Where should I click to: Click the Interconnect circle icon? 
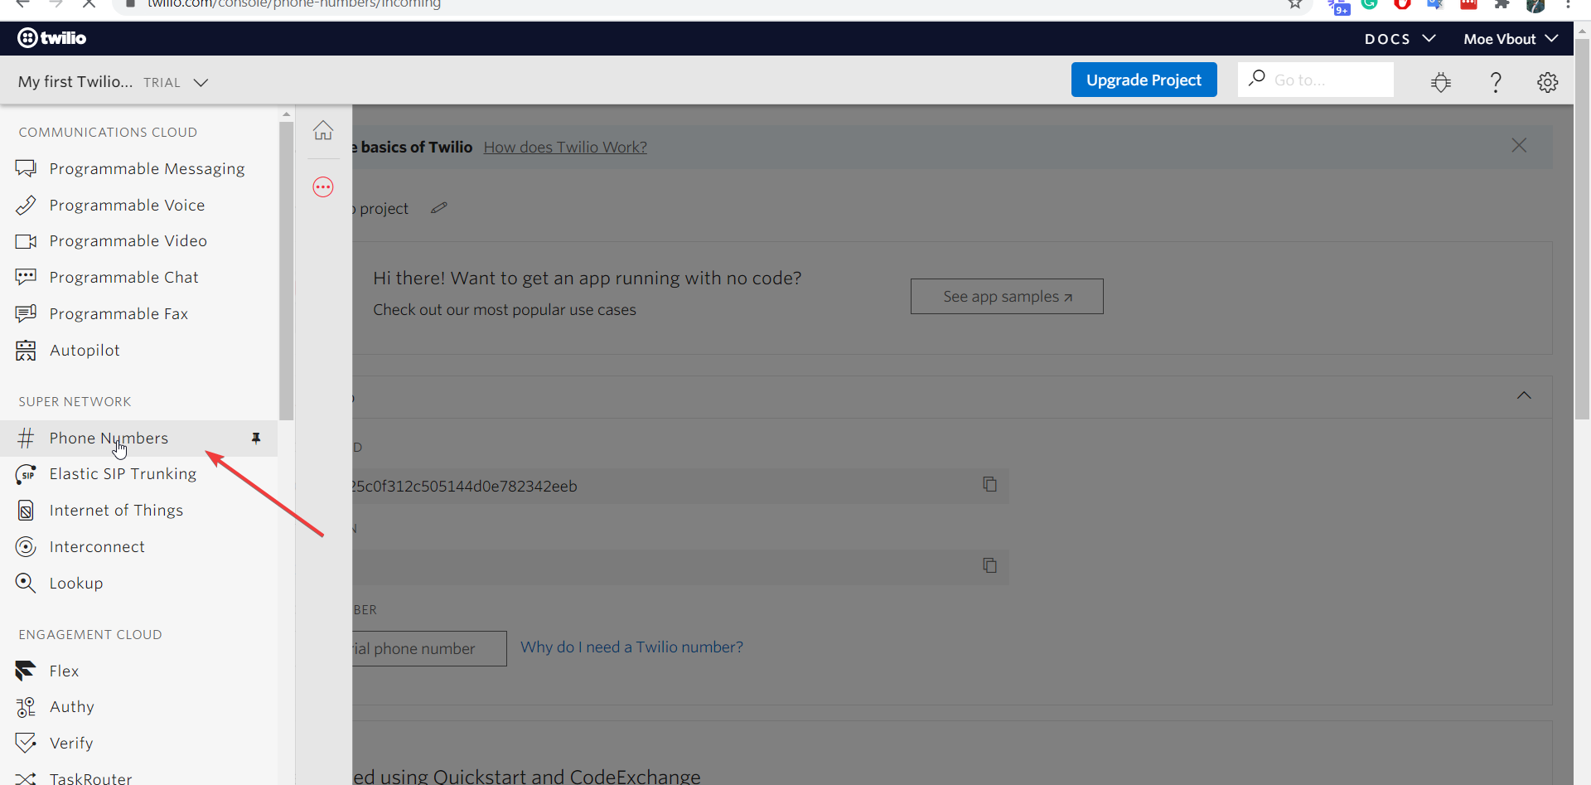[x=26, y=547]
